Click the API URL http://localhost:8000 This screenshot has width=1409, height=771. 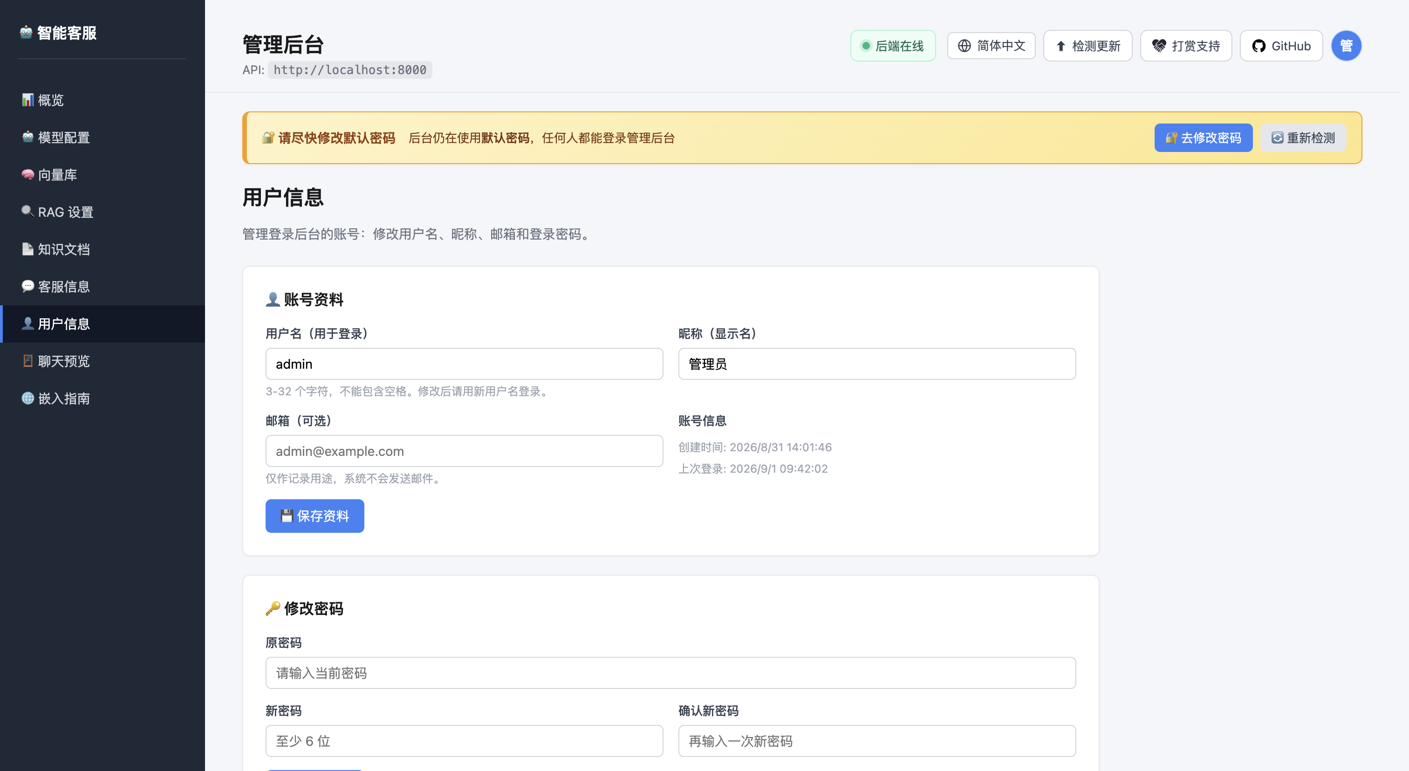350,70
